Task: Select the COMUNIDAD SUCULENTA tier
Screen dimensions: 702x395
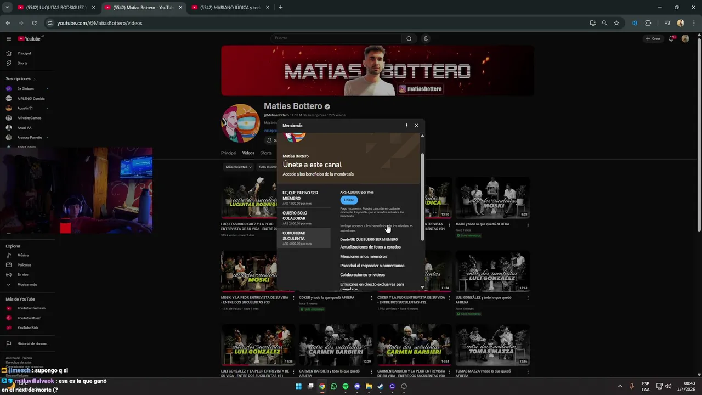Action: point(304,238)
